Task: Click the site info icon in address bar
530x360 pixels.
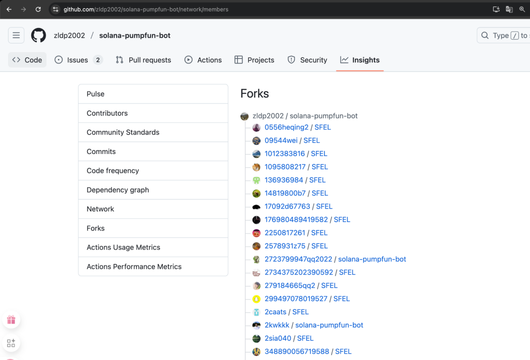Action: click(x=55, y=9)
